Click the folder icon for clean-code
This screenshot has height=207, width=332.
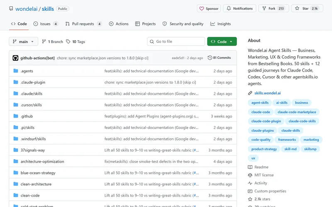pos(16,195)
